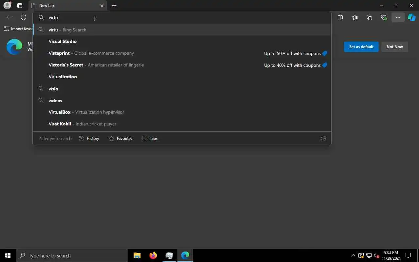Refresh the page
The image size is (419, 262).
coord(24,17)
